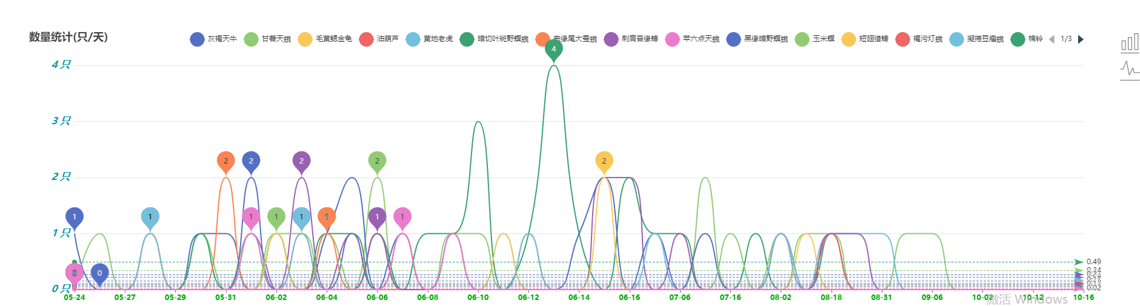Hide the 毛黄鳃金龟 series
Screen dimensions: 1140x306
tap(325, 39)
